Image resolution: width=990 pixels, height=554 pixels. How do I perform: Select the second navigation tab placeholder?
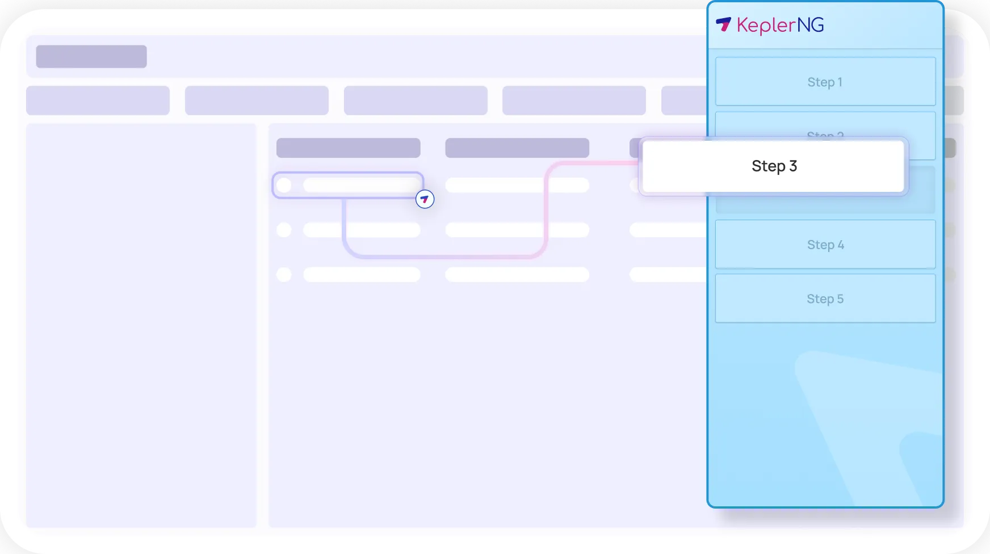257,100
